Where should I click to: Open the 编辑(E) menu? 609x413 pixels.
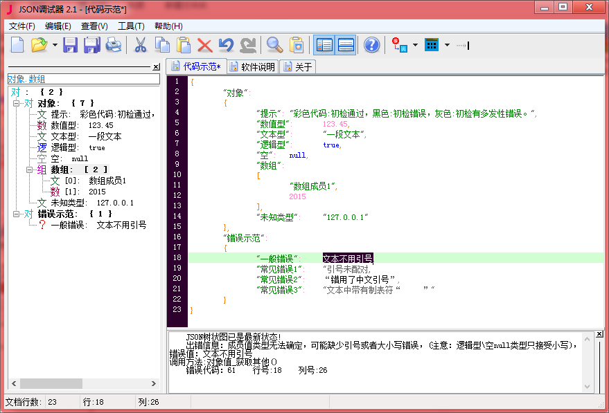[x=58, y=26]
